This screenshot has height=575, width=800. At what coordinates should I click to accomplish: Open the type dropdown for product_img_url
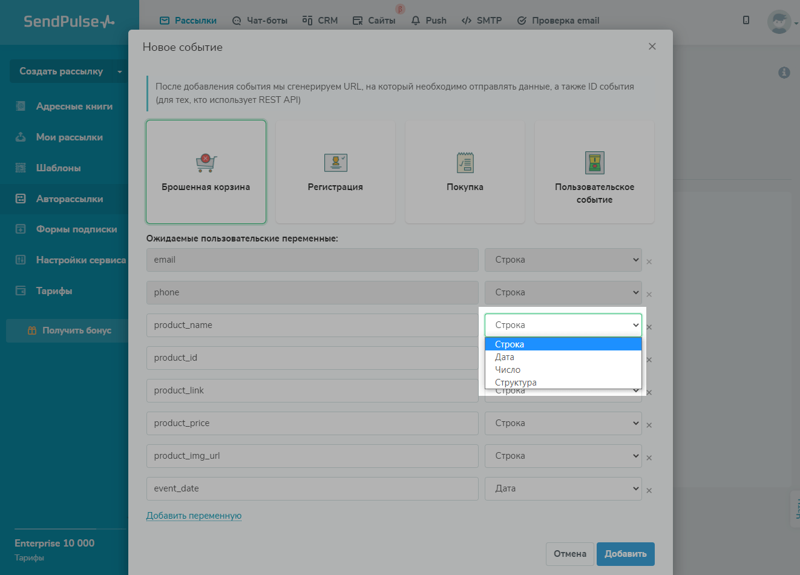(x=563, y=456)
